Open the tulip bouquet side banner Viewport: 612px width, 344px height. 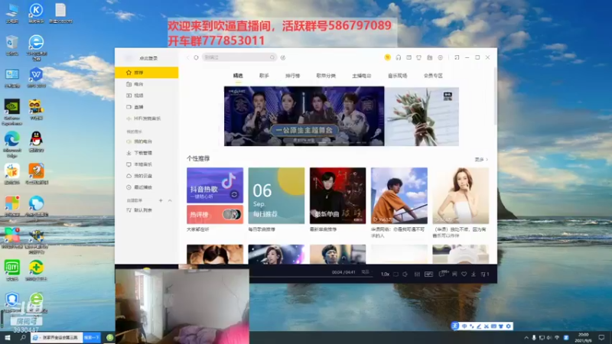click(422, 116)
